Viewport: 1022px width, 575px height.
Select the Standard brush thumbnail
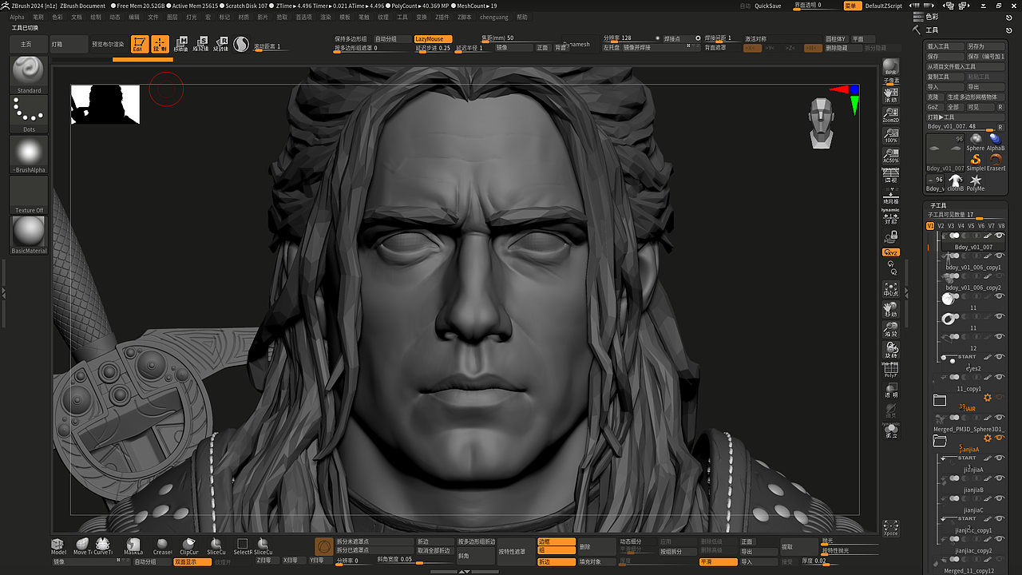coord(29,74)
